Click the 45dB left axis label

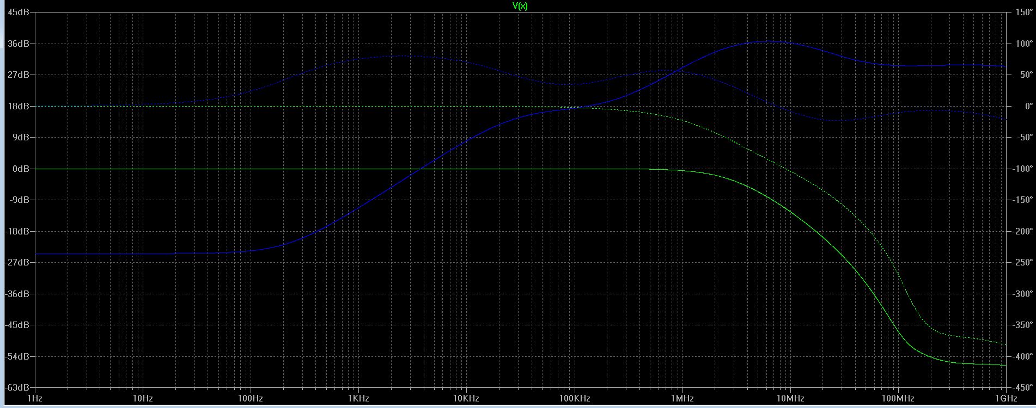pos(20,12)
